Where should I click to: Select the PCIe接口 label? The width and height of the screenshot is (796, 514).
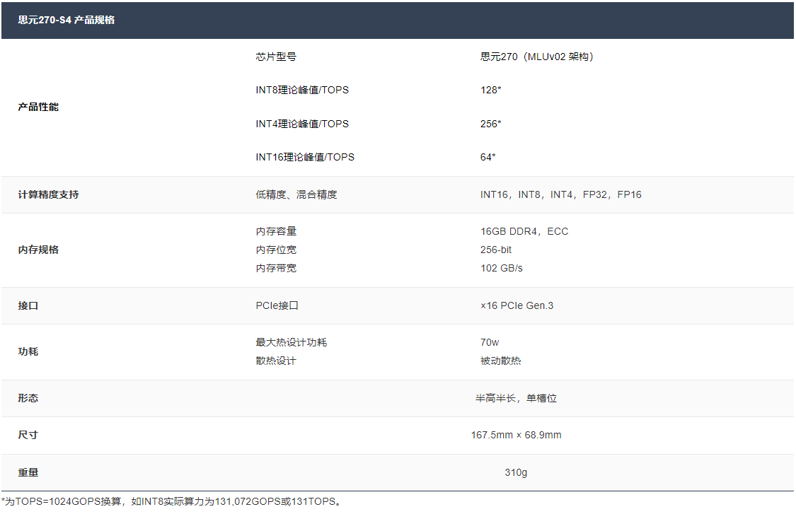pos(277,306)
